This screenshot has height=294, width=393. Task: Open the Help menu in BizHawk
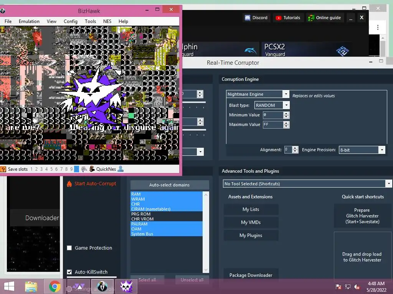123,21
